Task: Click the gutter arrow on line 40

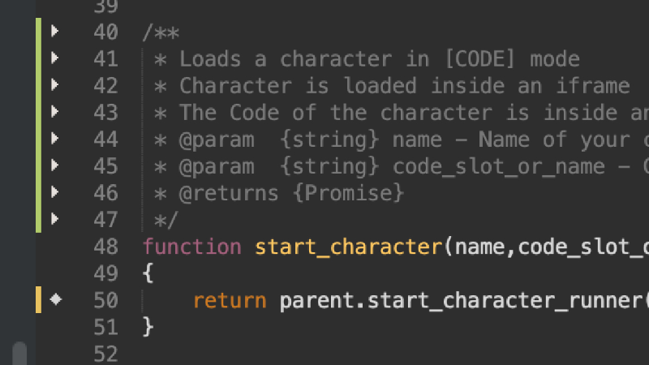Action: point(55,32)
